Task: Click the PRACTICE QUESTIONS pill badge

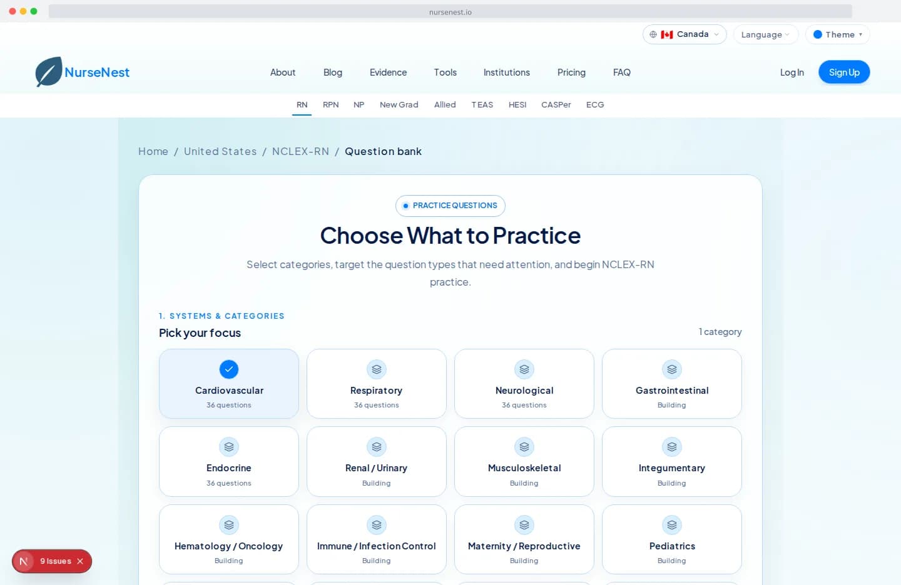Action: pos(450,206)
